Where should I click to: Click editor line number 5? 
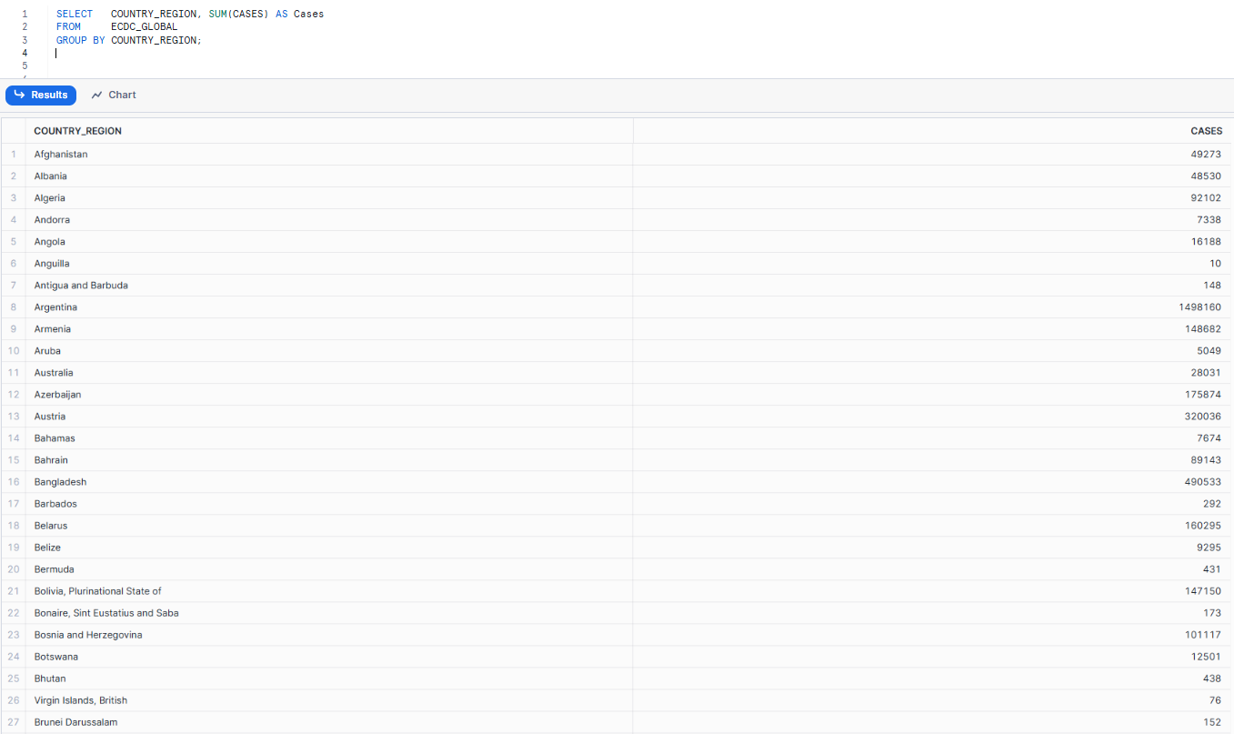coord(25,65)
